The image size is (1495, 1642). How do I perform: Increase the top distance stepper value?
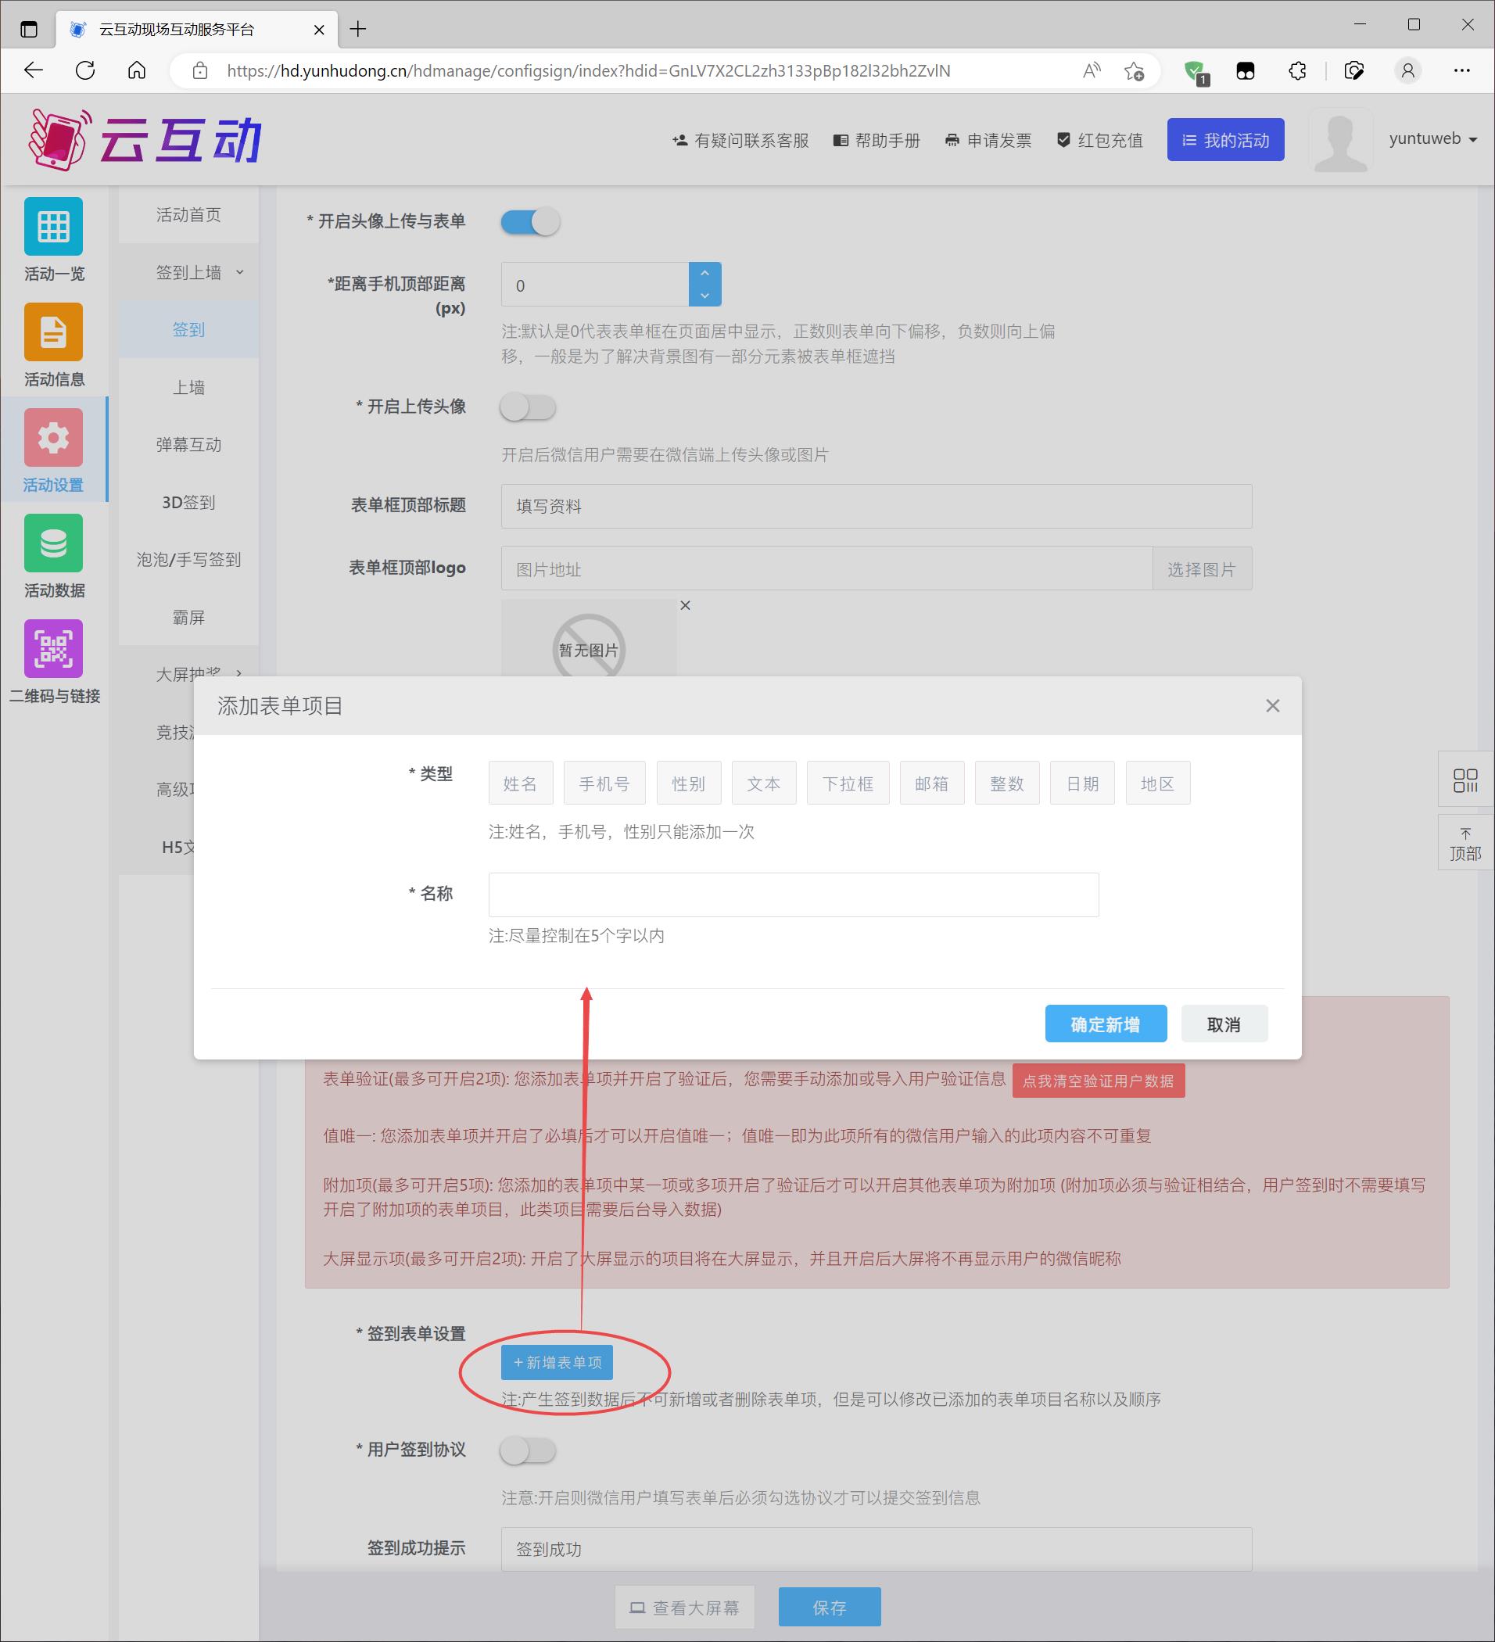coord(704,274)
